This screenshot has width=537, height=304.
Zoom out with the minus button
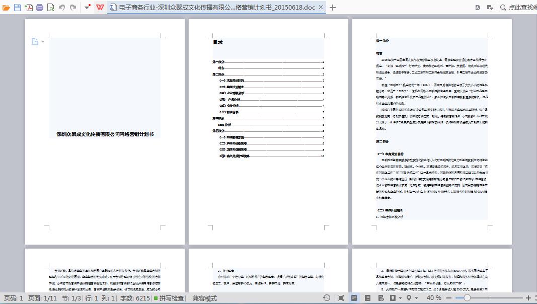coord(449,298)
